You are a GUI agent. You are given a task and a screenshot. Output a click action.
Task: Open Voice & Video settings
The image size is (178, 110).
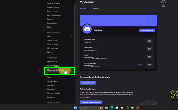[x=59, y=71]
